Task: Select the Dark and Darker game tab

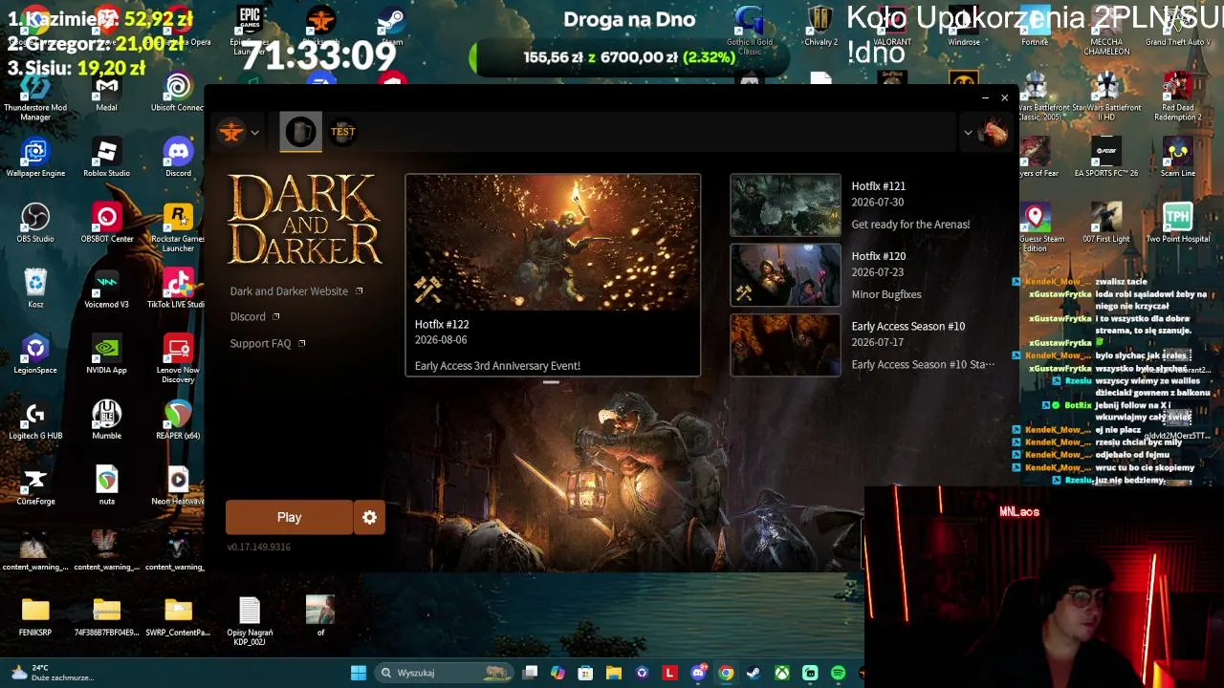Action: point(300,132)
